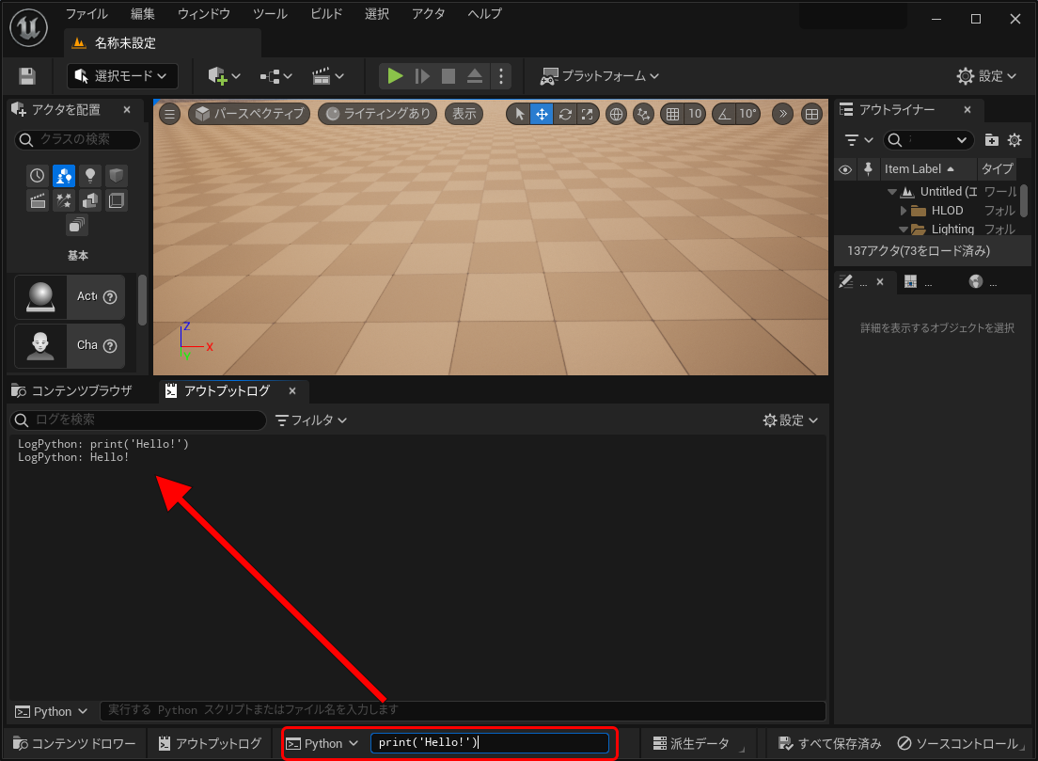Switch to the コンテンツブラウザ tab

tap(72, 390)
